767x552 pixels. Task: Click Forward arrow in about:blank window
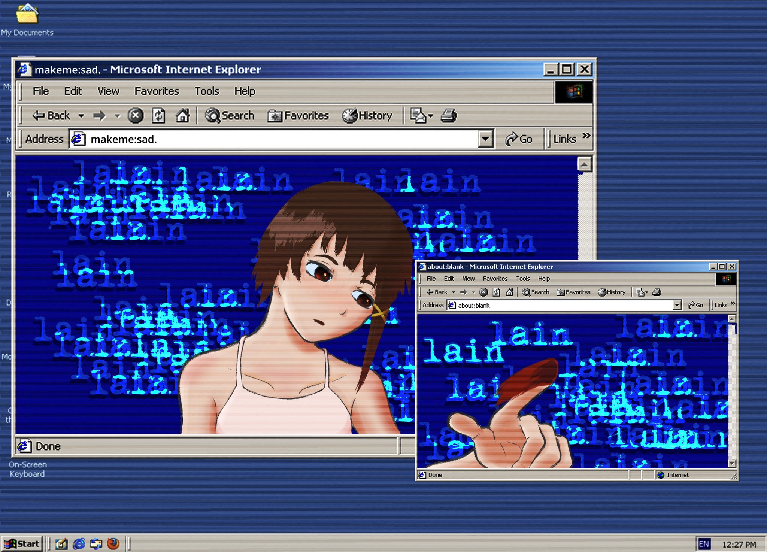(464, 292)
